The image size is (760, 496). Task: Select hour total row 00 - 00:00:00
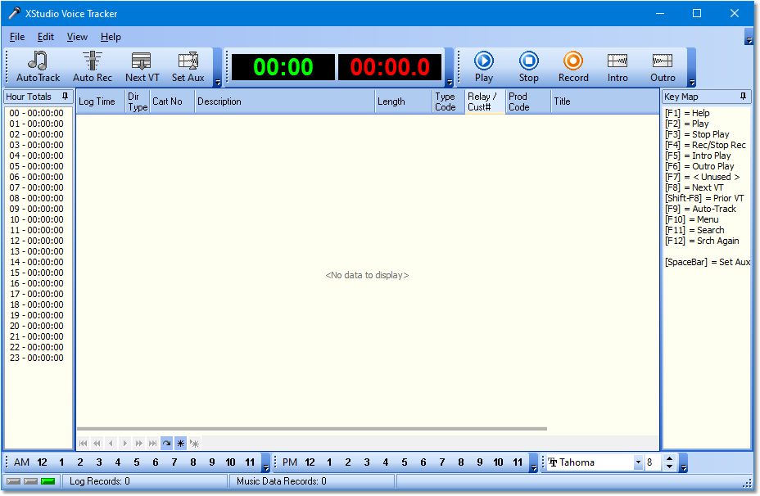(37, 113)
